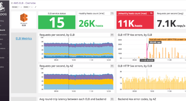This screenshot has width=186, height=101.
Task: Click the Backend 4xx error codes, by AZ title
Action: tap(137, 99)
